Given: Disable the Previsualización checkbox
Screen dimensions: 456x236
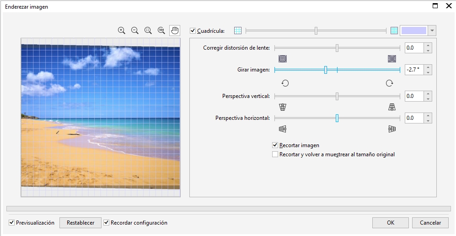Looking at the screenshot, I should tap(11, 223).
